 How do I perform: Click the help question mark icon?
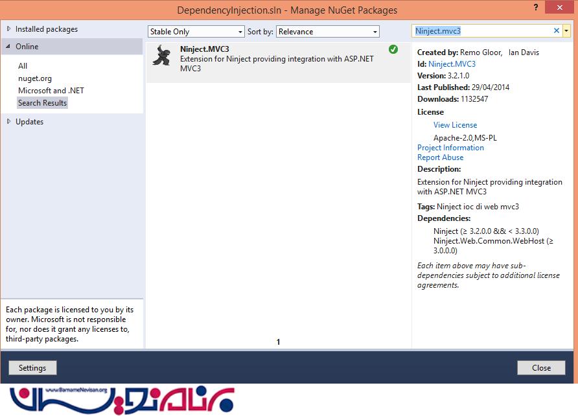click(535, 8)
